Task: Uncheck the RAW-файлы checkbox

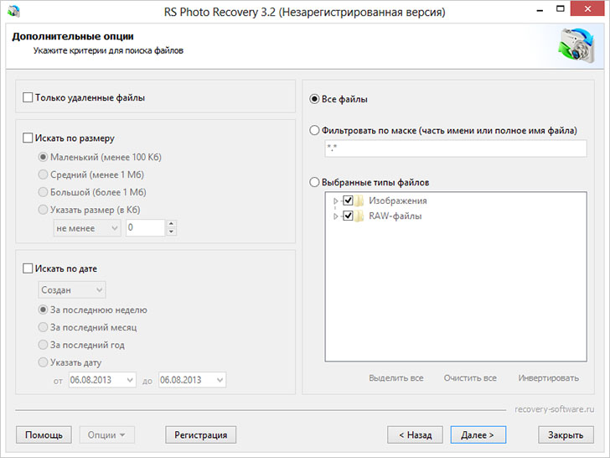Action: tap(348, 216)
